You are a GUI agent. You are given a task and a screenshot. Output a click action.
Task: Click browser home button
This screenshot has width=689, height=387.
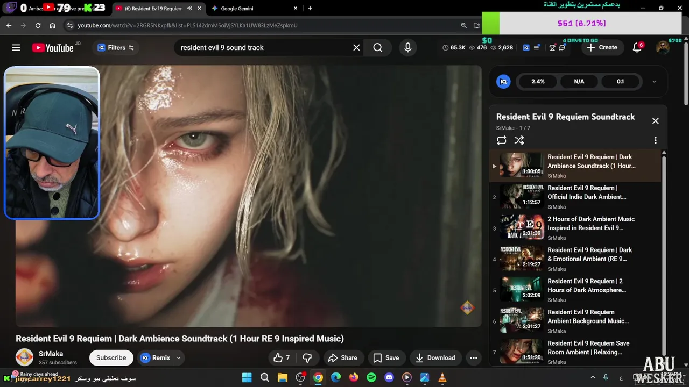point(52,25)
